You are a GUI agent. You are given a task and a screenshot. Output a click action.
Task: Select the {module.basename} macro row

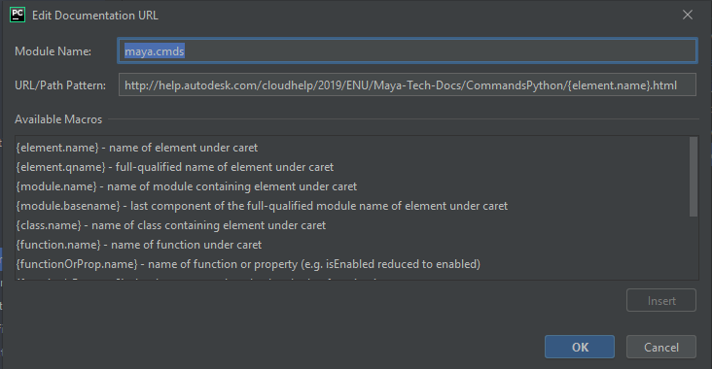pyautogui.click(x=352, y=206)
